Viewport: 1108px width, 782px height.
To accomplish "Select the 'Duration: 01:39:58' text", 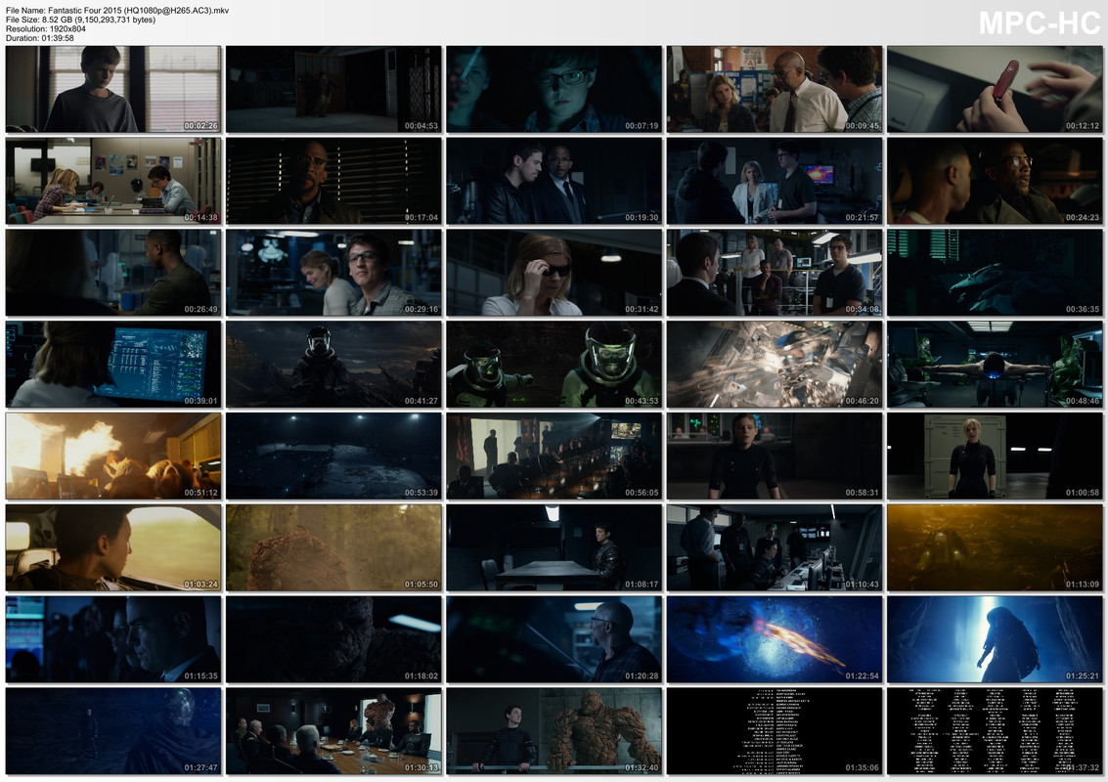I will click(x=39, y=38).
